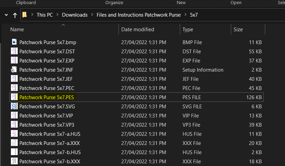Select the Patchwork Purse 5x7.DST file icon
285x166 pixels.
click(x=14, y=52)
